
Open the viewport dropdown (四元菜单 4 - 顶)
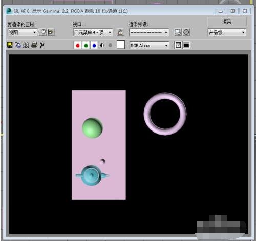coord(93,32)
